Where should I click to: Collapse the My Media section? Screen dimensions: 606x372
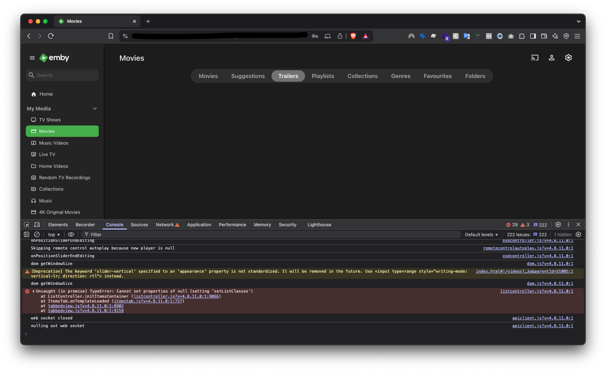point(95,109)
